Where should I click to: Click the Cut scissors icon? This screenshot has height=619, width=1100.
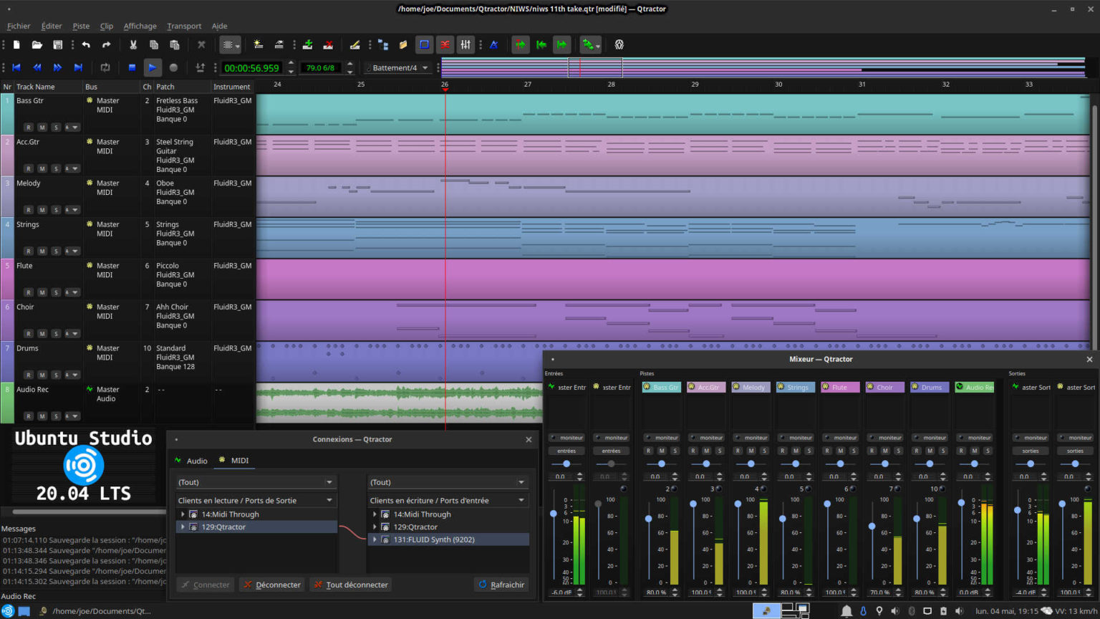pyautogui.click(x=132, y=44)
